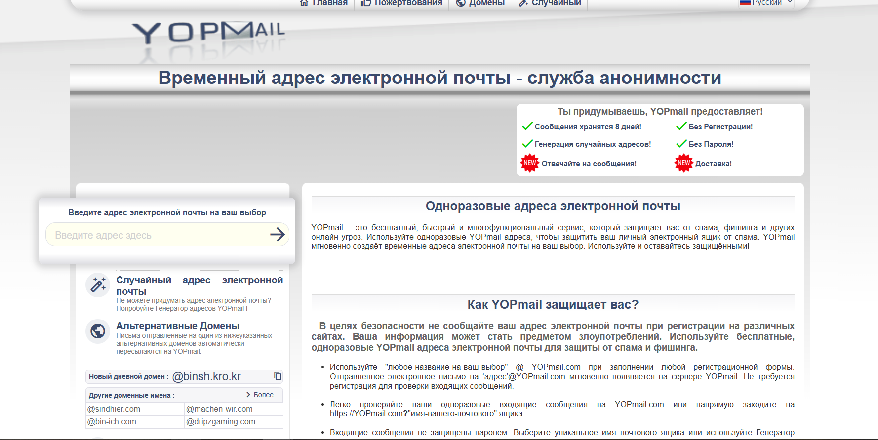Select the @bin-ich.com domain
This screenshot has height=440, width=878.
112,421
